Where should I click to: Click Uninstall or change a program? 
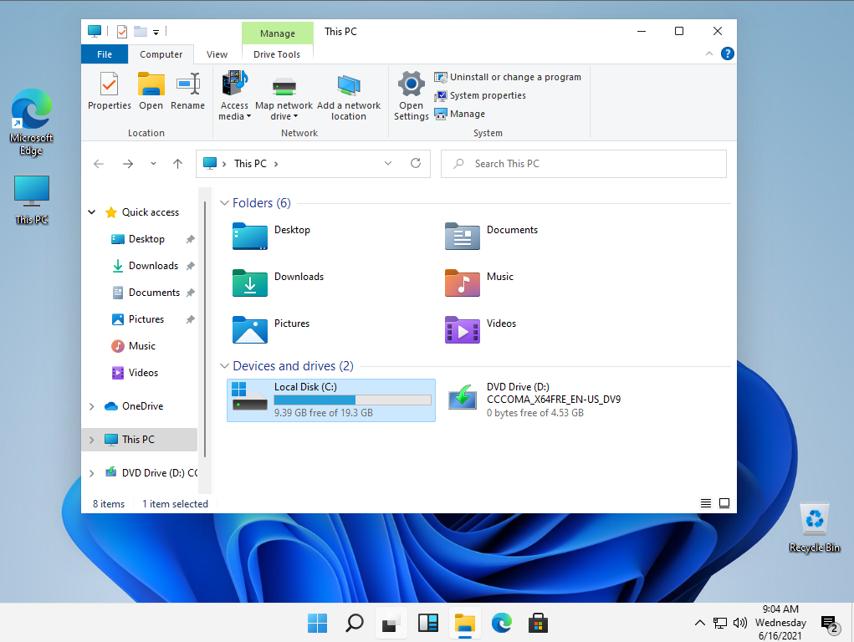tap(508, 77)
